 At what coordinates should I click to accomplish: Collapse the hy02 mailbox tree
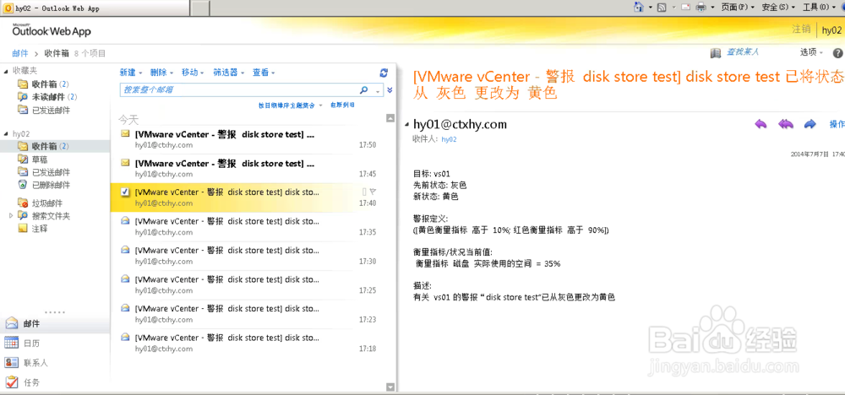click(x=6, y=133)
